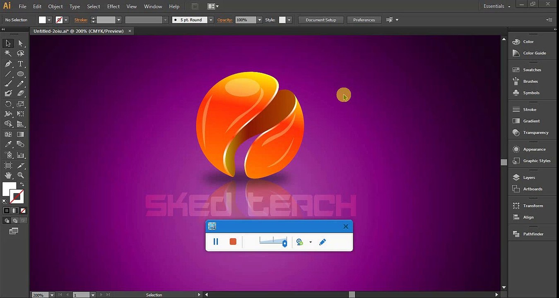559x298 pixels.
Task: Open the Window menu
Action: click(x=153, y=6)
